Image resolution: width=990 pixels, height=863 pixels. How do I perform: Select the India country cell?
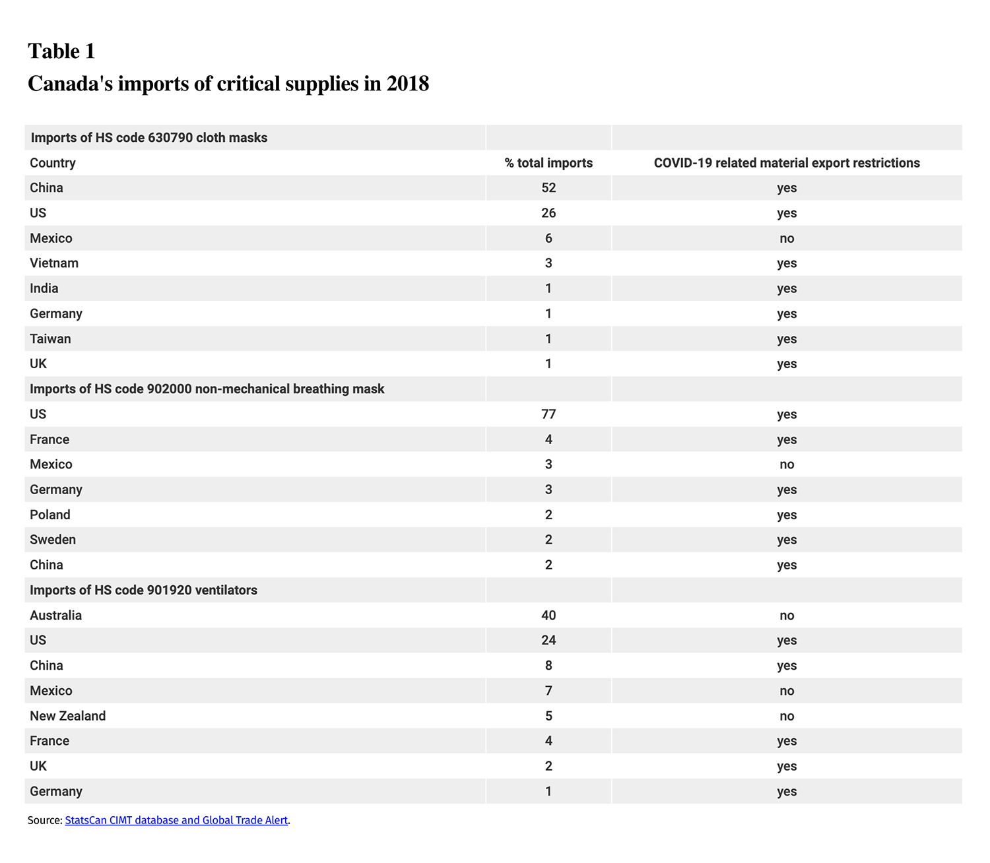pos(44,288)
